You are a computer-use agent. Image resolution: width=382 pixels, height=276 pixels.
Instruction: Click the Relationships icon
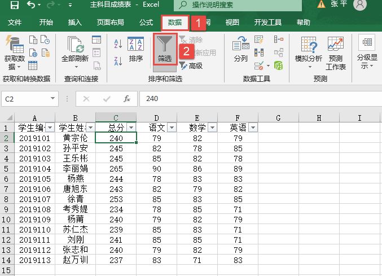[x=279, y=52]
